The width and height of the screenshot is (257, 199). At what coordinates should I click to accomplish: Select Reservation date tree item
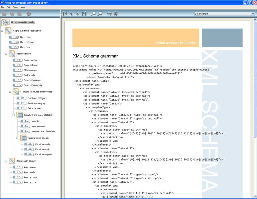pyautogui.click(x=32, y=80)
